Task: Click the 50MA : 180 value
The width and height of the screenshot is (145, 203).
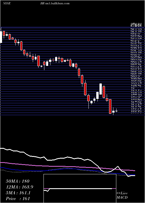Action: pyautogui.click(x=17, y=181)
